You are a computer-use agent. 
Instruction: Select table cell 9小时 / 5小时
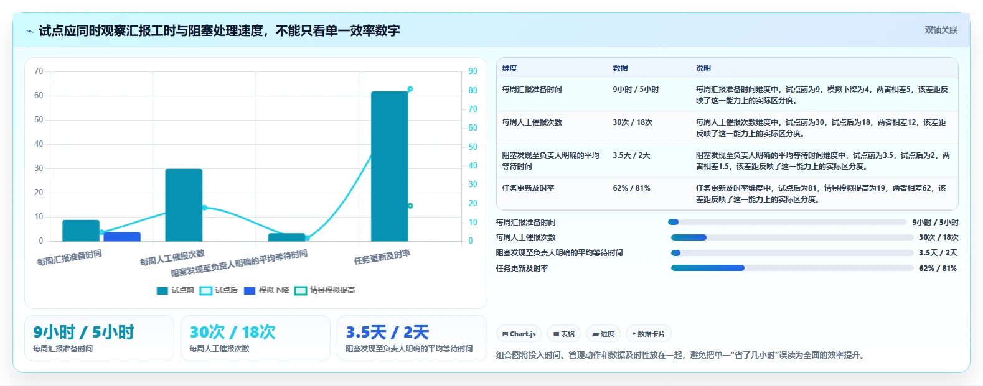(636, 90)
